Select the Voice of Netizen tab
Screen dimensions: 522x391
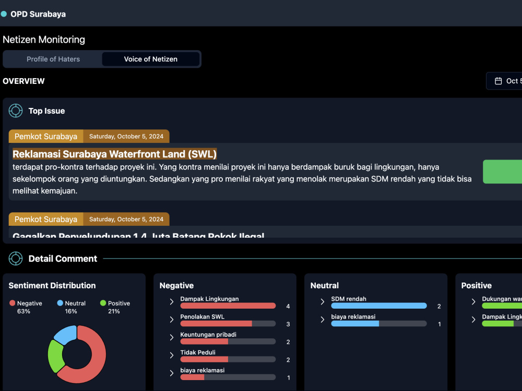(151, 59)
